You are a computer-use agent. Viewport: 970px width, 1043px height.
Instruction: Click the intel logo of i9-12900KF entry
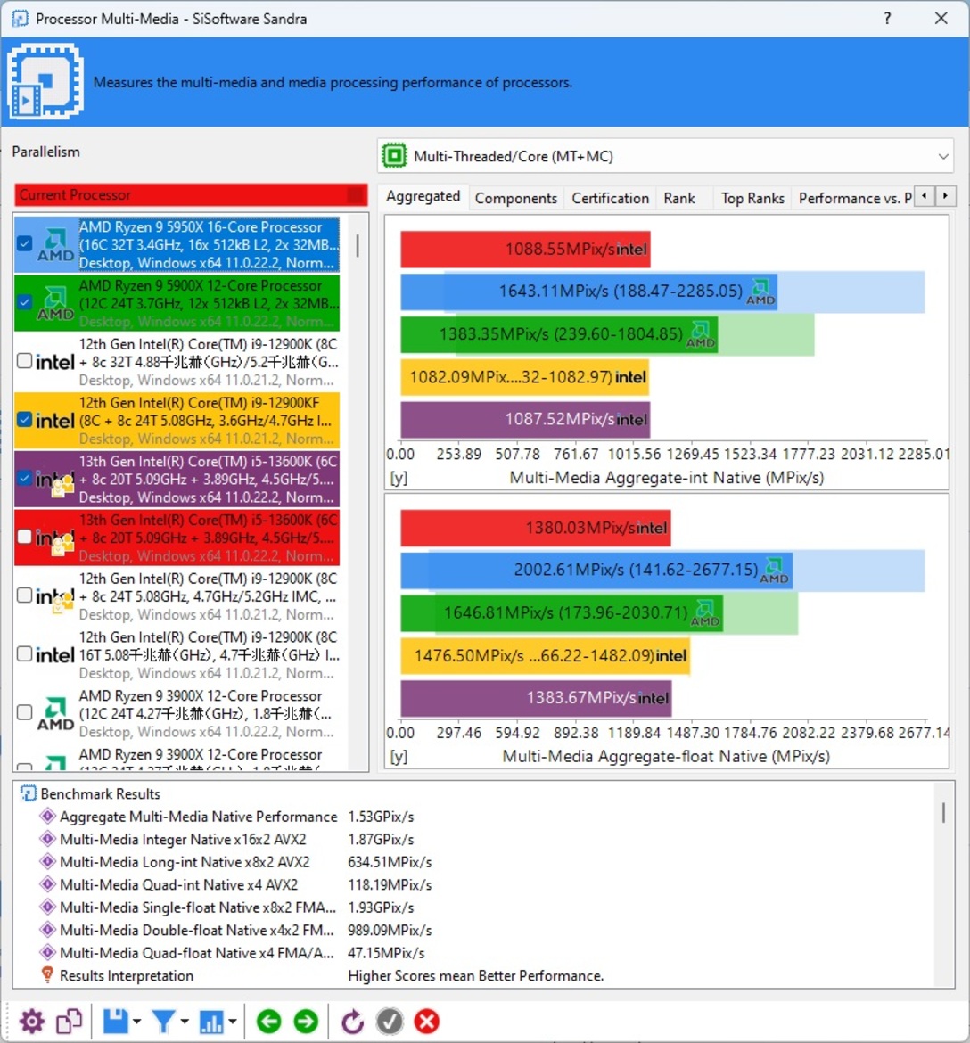[54, 421]
